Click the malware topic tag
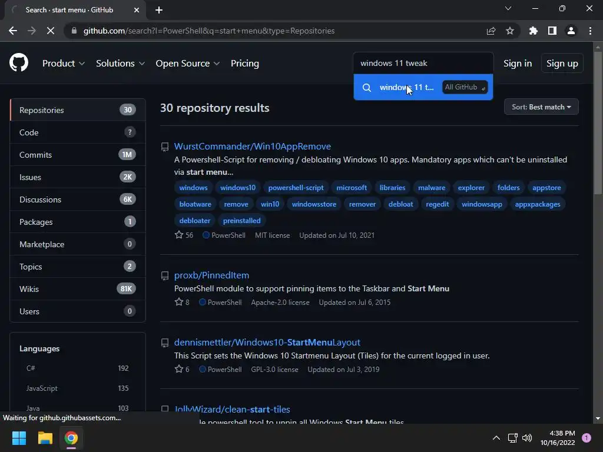603x452 pixels. [x=432, y=188]
